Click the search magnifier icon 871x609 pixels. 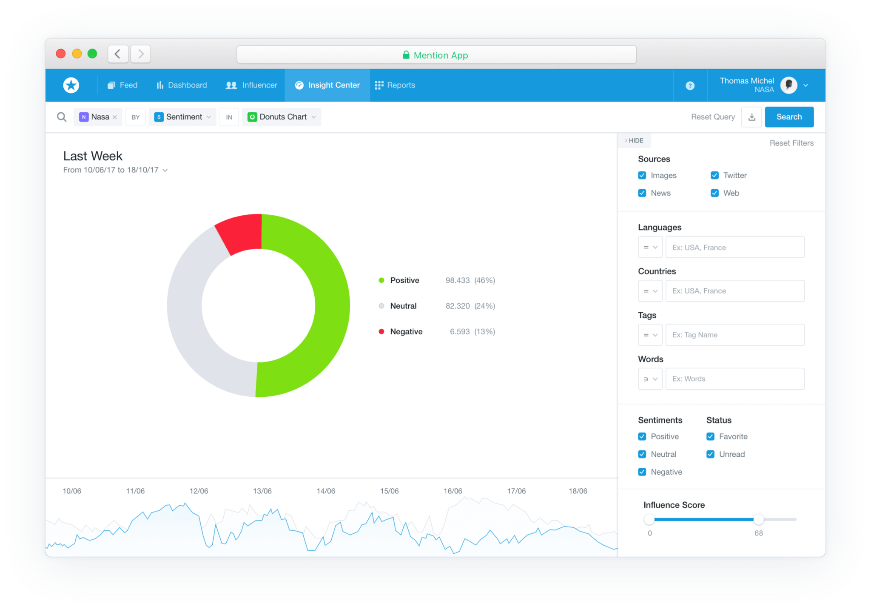pyautogui.click(x=61, y=117)
